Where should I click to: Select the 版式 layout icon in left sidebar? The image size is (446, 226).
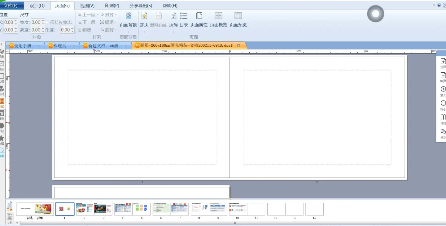2,101
